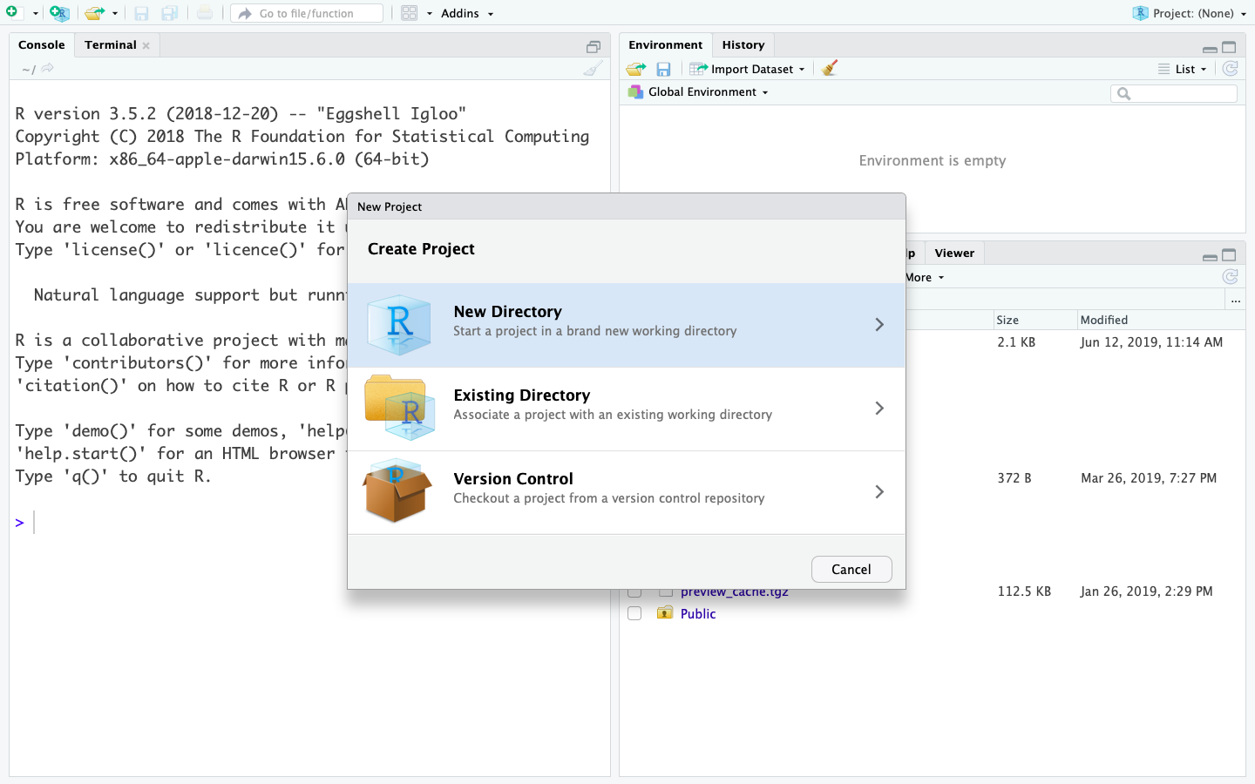Sort files by Size column
The width and height of the screenshot is (1255, 784).
(1035, 320)
